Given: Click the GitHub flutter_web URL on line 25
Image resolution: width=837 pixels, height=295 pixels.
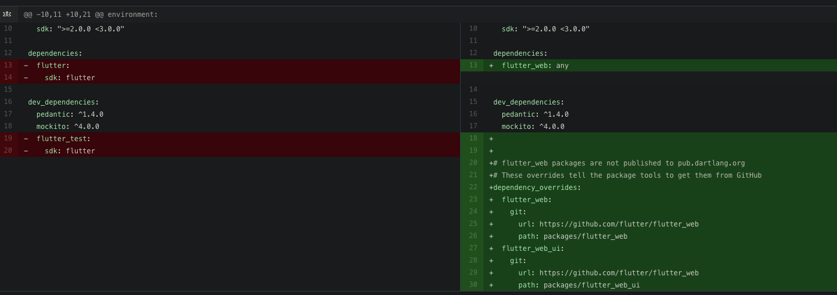Looking at the screenshot, I should [619, 224].
